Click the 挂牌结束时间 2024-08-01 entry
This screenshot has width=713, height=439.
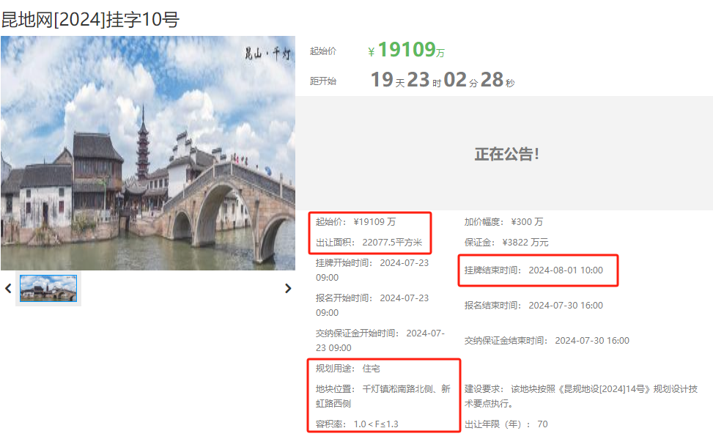coord(533,270)
